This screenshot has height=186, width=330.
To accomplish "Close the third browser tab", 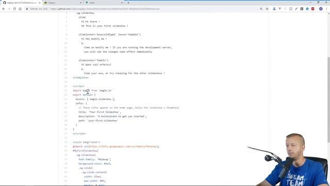I will pyautogui.click(x=122, y=3).
